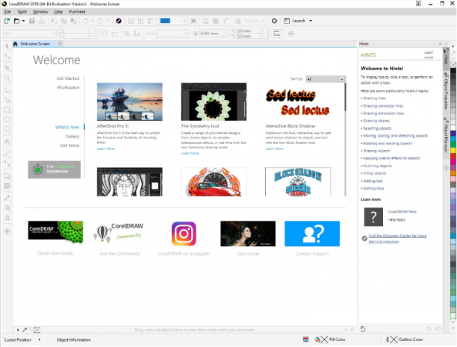
Task: Open the File menu
Action: tap(7, 12)
